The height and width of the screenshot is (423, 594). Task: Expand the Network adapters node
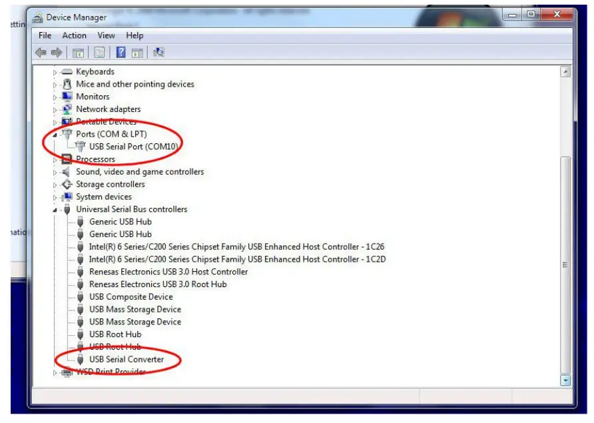tap(55, 109)
